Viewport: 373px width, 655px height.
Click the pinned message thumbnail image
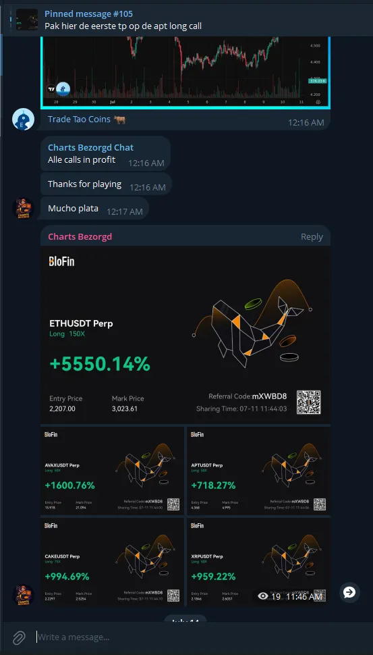[x=27, y=20]
